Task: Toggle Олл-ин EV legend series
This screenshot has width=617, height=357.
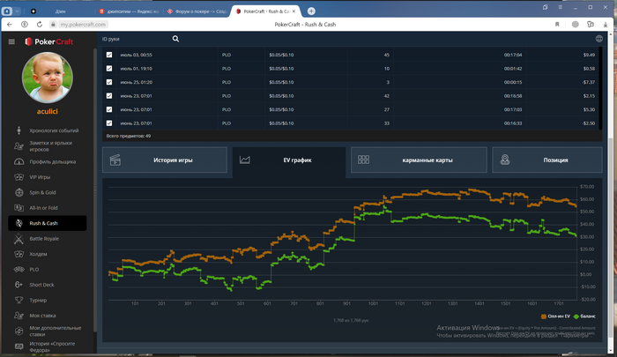Action: [555, 316]
